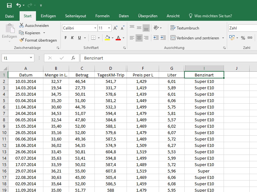The image size is (257, 192).
Task: Open Insert Function fx dialog
Action: click(x=73, y=58)
